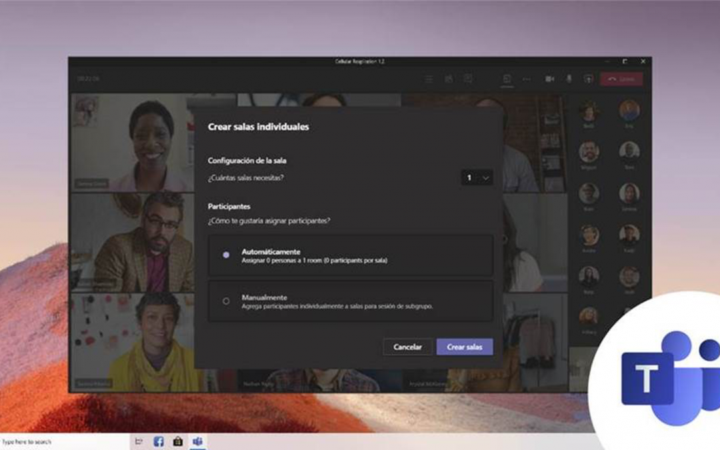720x450 pixels.
Task: Open the more actions ellipsis icon
Action: pos(527,79)
